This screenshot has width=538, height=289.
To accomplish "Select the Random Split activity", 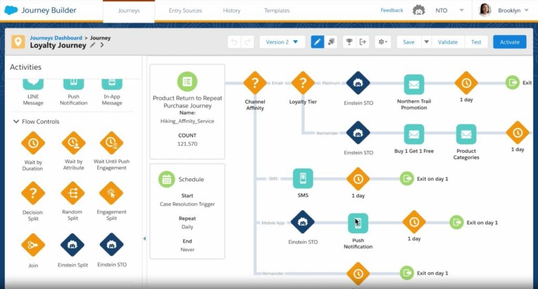I will pyautogui.click(x=73, y=193).
